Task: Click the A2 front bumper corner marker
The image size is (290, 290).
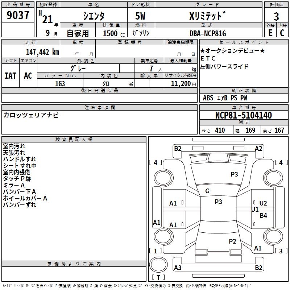Action: click(258, 149)
